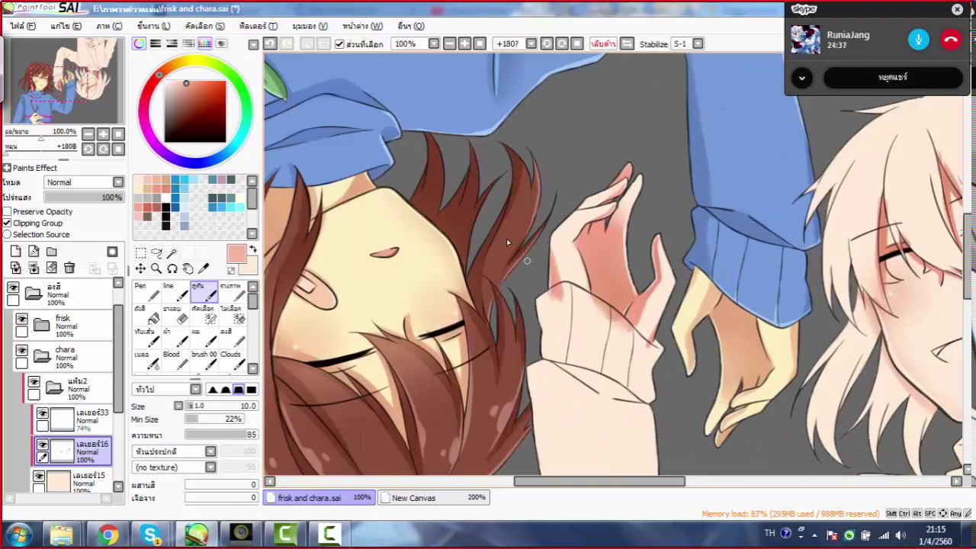This screenshot has width=976, height=549.
Task: Choose the rectangular selection tool
Action: (140, 253)
